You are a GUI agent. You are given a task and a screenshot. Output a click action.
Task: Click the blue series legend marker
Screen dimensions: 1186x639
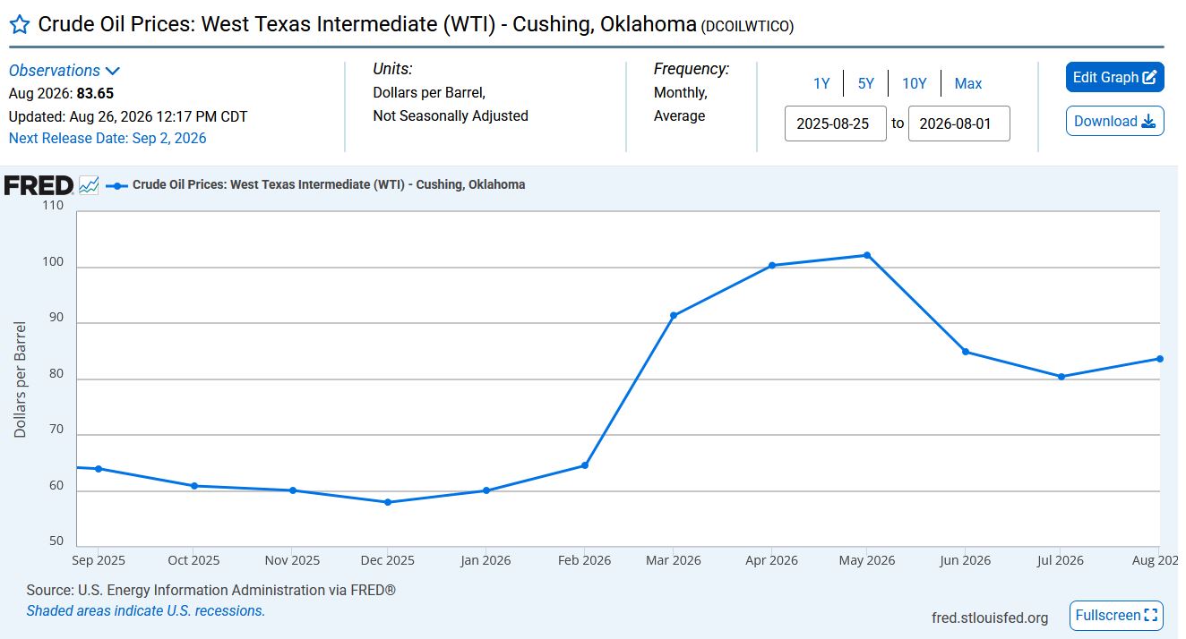[116, 185]
